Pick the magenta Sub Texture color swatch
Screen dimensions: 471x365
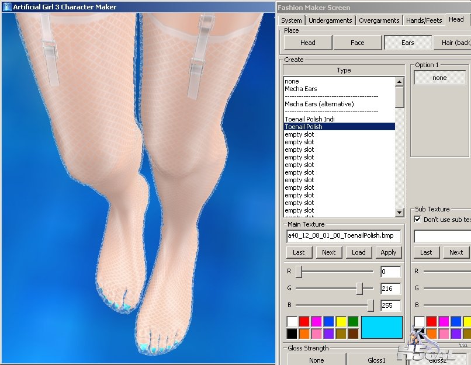coord(444,322)
